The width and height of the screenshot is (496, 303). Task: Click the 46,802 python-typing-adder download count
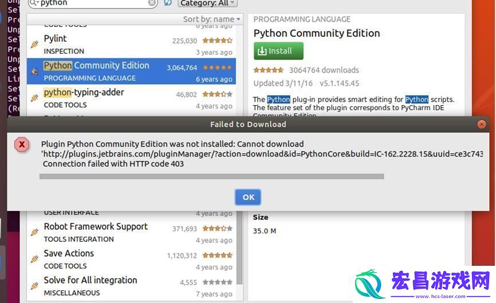[x=186, y=94]
